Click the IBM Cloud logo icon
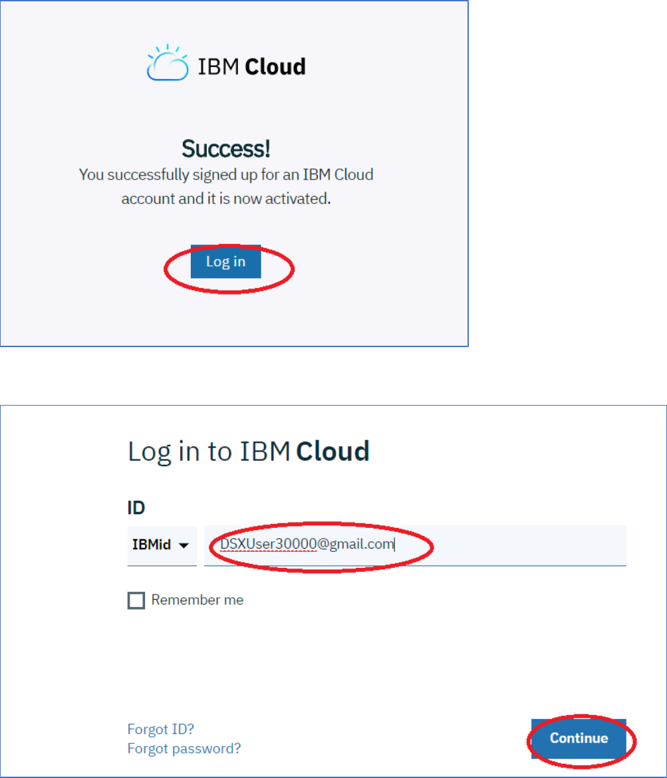667x778 pixels. [x=168, y=63]
